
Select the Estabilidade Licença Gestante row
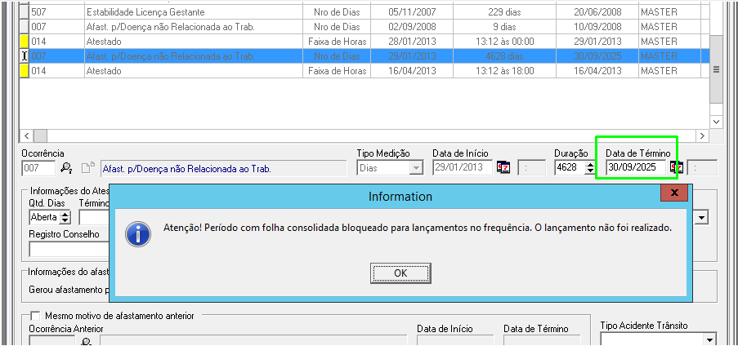(145, 12)
